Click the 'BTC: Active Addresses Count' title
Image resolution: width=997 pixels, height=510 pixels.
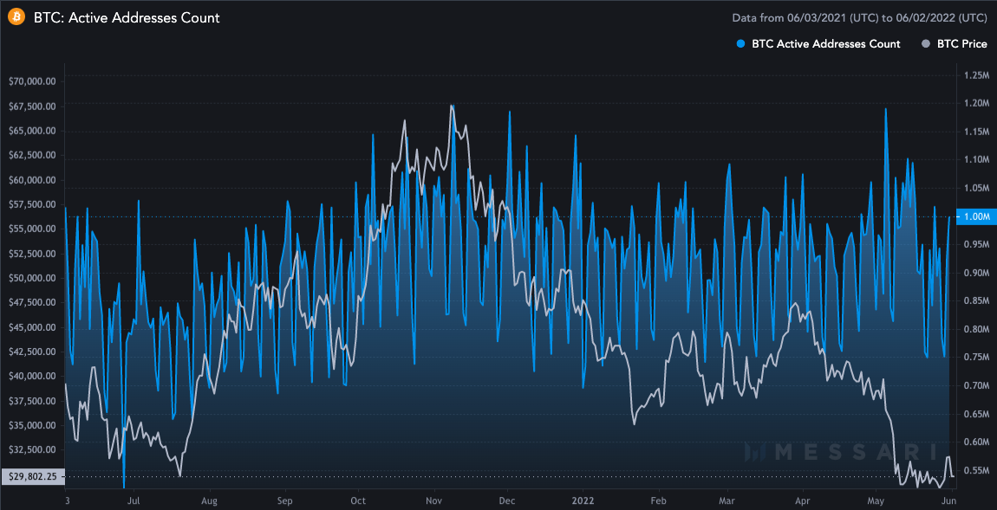point(127,18)
